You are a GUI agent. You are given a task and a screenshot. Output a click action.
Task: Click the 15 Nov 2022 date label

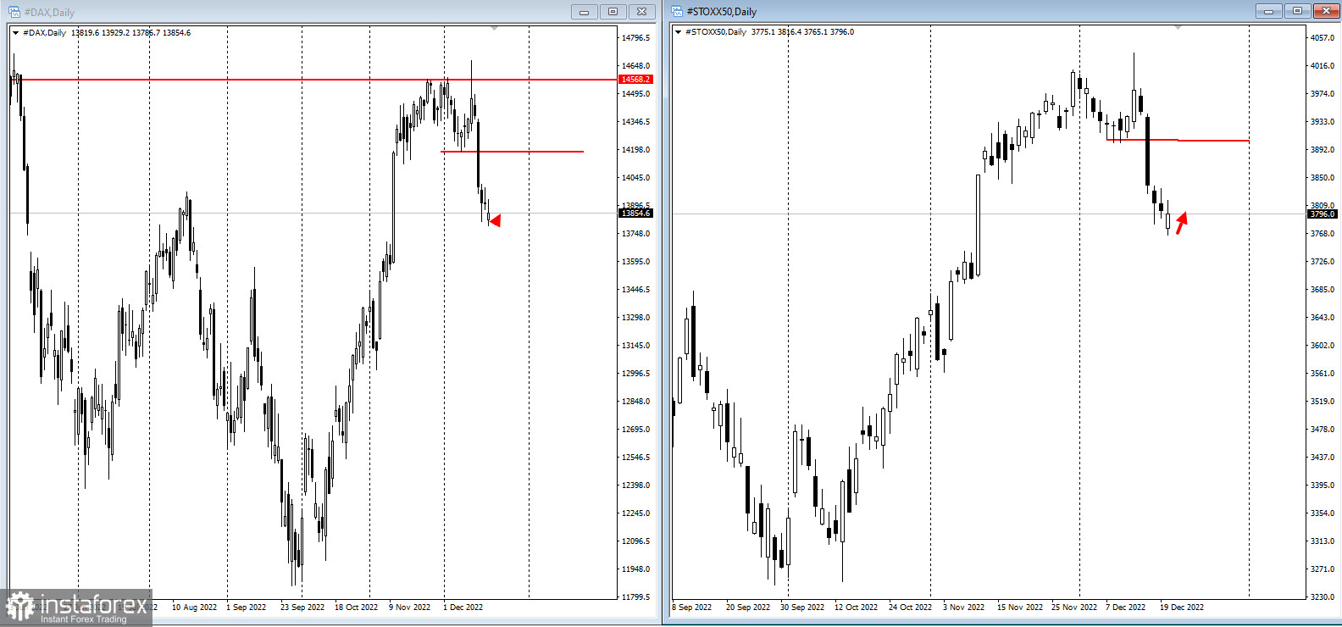tap(1020, 608)
